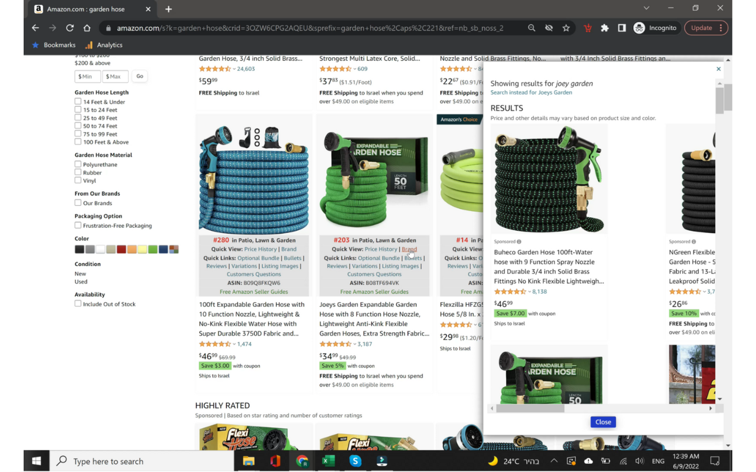Expand rating breakdown beside 1,474 reviews

point(234,345)
